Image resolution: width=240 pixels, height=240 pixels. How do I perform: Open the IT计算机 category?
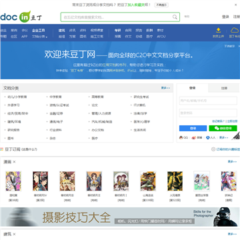point(139,105)
